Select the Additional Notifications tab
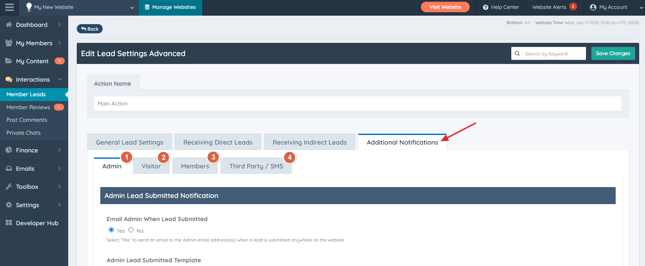 (402, 142)
